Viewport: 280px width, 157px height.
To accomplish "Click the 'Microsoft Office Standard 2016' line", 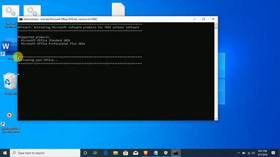I will (x=44, y=41).
